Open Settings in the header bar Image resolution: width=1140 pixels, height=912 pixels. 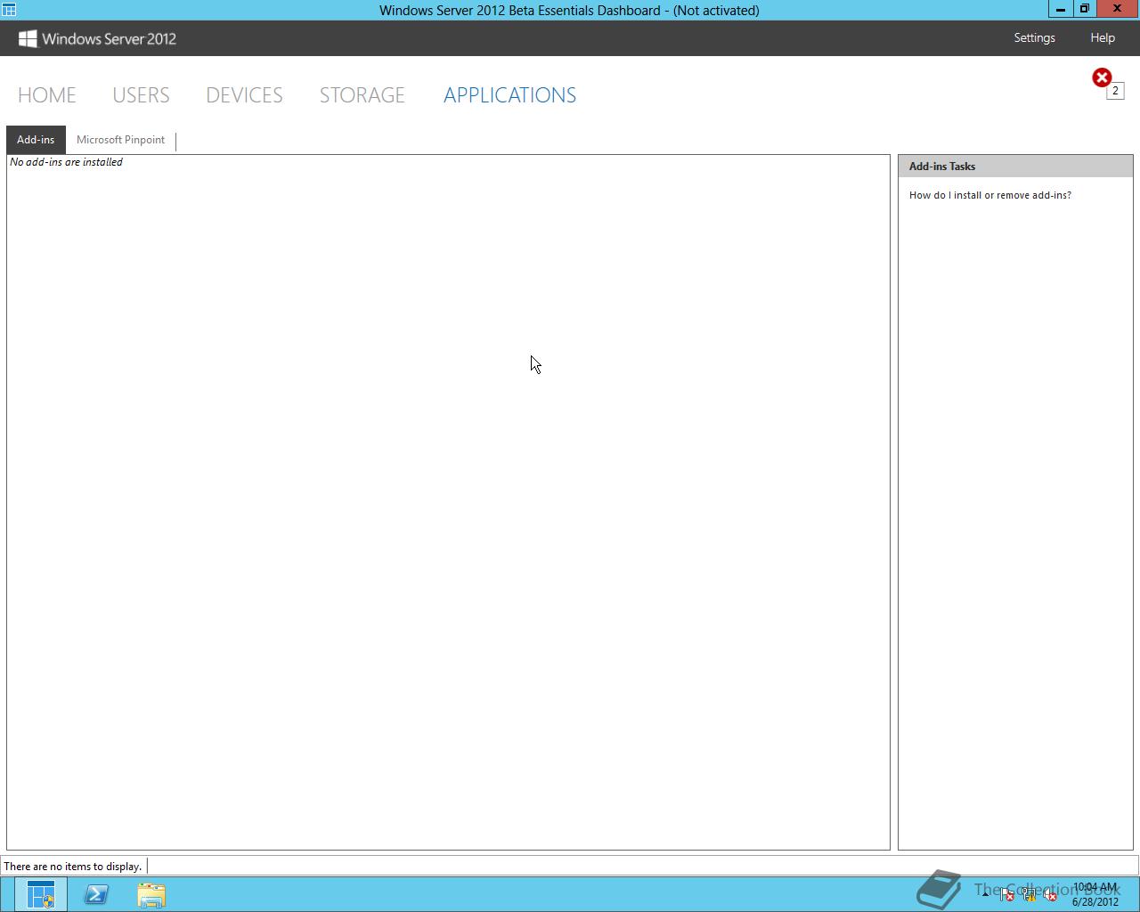click(x=1034, y=37)
